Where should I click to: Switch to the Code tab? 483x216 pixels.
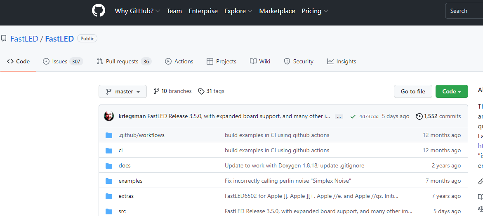tap(18, 61)
